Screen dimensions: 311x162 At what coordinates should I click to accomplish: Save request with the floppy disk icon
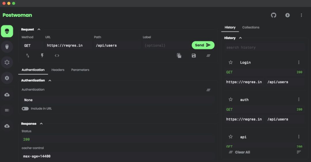[194, 56]
